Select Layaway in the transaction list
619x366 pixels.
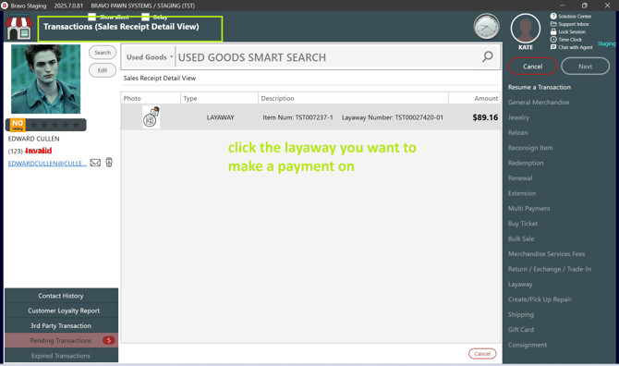point(520,285)
